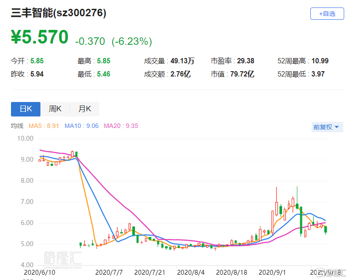Switch to 周K weekly chart tab

pos(55,109)
